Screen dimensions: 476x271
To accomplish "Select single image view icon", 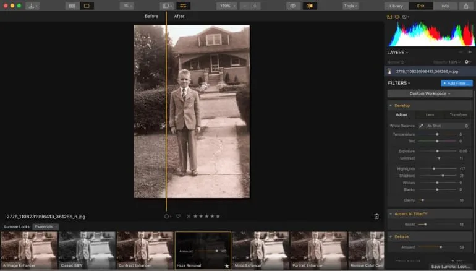I will tap(87, 6).
